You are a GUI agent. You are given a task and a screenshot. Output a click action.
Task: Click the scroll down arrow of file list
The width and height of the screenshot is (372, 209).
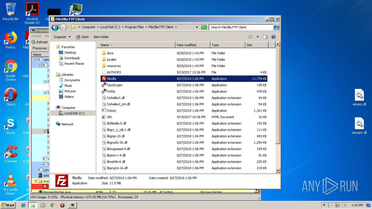coord(278,171)
